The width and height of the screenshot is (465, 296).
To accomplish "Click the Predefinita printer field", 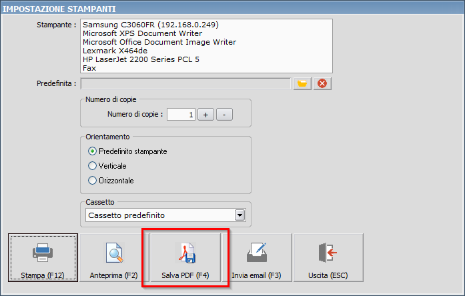I will pos(185,83).
